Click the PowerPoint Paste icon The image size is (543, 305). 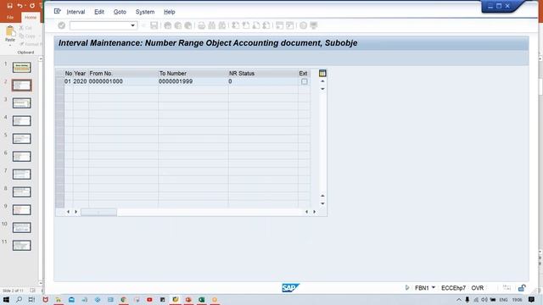coord(10,32)
